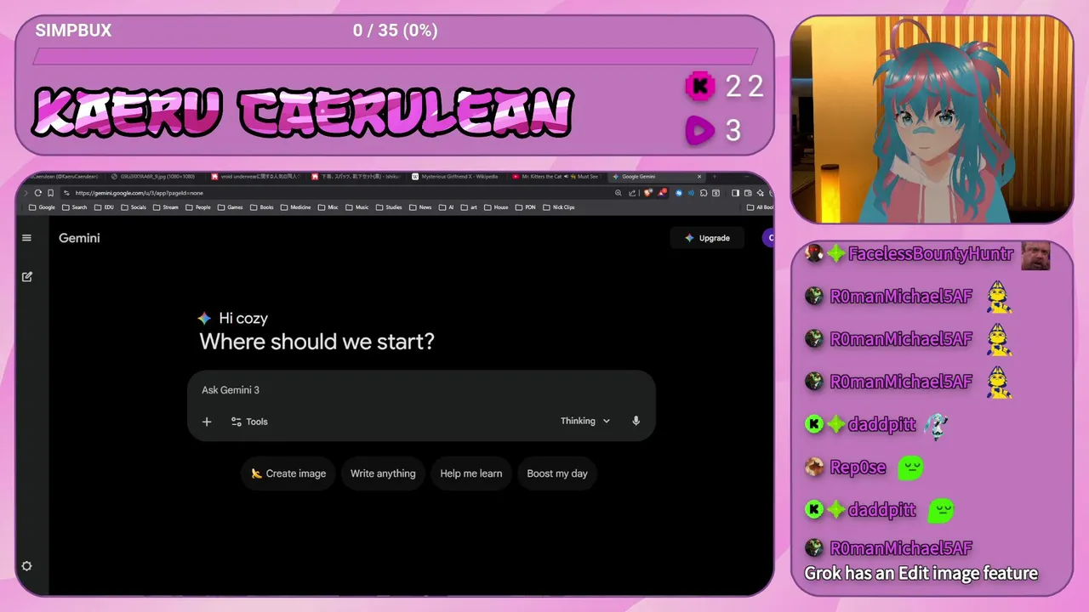This screenshot has width=1089, height=612.
Task: Open the Brave wallet icon
Action: pyautogui.click(x=748, y=193)
